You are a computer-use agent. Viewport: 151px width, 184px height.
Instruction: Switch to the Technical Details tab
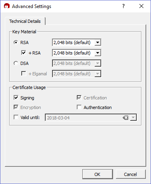[x=25, y=21]
